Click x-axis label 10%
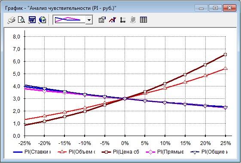This screenshot has width=241, height=163. coord(165,143)
